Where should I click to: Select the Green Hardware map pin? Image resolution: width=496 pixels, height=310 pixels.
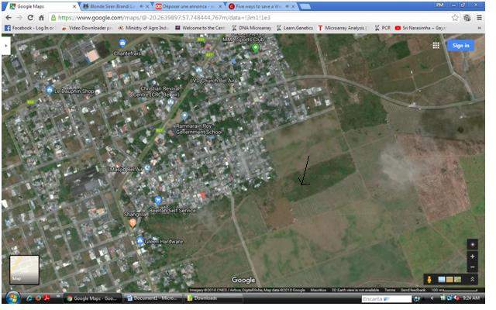(x=139, y=241)
